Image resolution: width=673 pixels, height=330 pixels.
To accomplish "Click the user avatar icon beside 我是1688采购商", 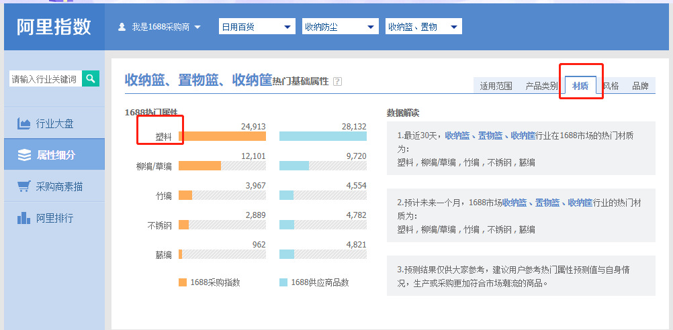I will click(122, 27).
